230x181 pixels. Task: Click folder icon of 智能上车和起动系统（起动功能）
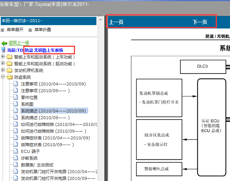(x=9, y=63)
